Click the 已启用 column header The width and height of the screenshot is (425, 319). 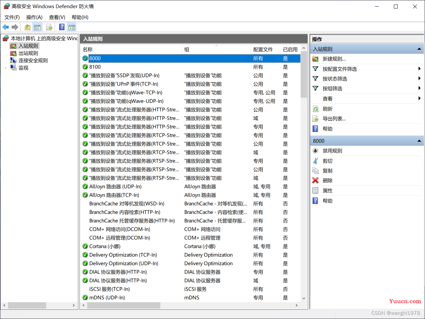coord(290,49)
